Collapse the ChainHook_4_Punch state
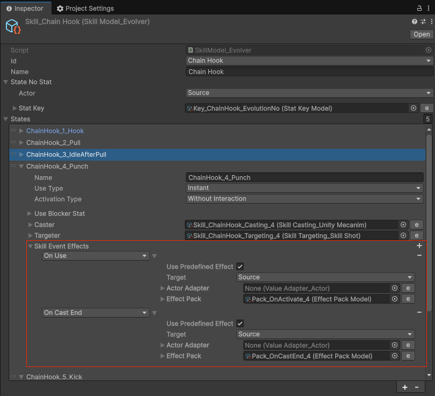This screenshot has width=435, height=396. tap(21, 166)
